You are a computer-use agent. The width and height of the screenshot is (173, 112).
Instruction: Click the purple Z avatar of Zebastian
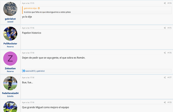[x=10, y=58]
